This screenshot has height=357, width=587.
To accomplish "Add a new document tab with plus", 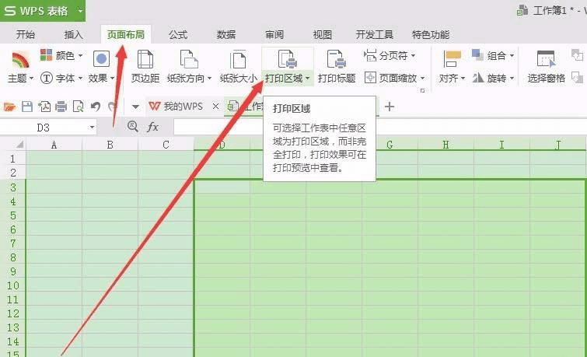I will pyautogui.click(x=390, y=107).
